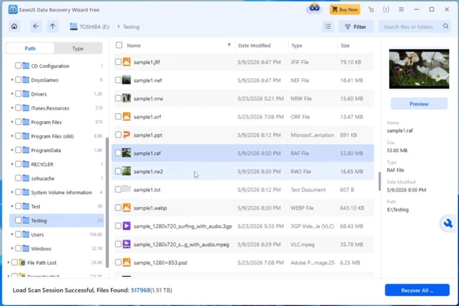Click the flower preview thumbnail
This screenshot has width=459, height=306.
tap(419, 69)
